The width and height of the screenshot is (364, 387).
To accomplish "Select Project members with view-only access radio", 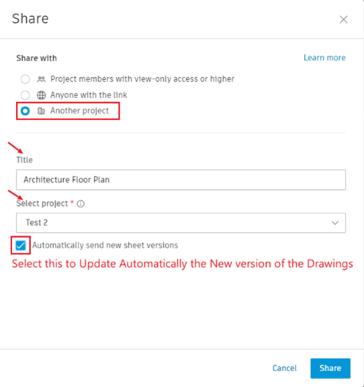I will coord(25,80).
